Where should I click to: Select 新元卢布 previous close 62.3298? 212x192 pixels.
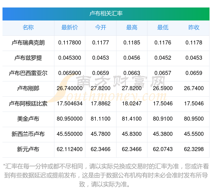pos(194,149)
